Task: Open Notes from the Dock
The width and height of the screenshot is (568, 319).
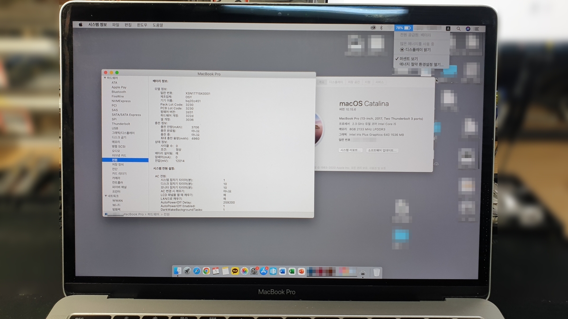Action: (x=225, y=271)
